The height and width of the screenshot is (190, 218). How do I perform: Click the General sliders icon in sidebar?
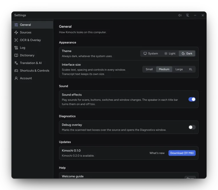[16, 25]
